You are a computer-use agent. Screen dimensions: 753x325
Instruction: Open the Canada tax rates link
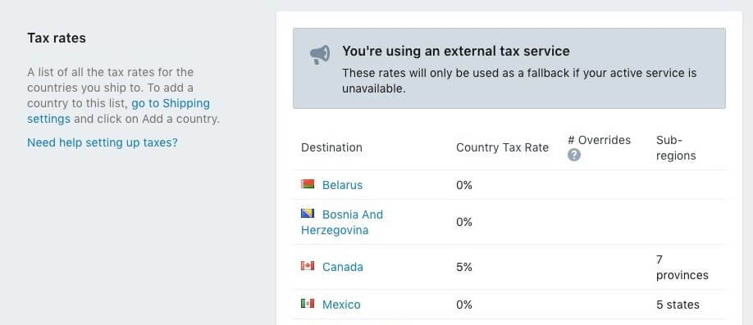tap(342, 267)
